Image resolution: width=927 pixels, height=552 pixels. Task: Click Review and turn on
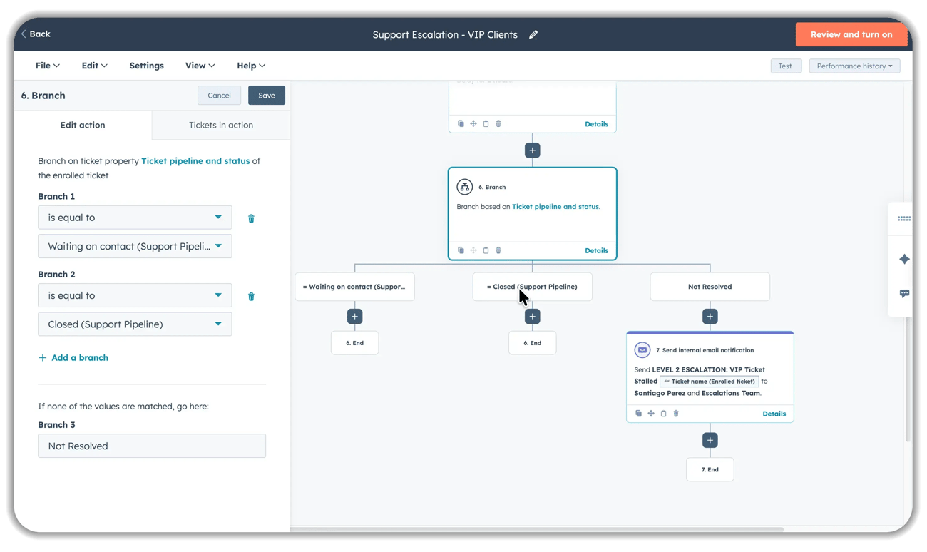[x=851, y=34]
